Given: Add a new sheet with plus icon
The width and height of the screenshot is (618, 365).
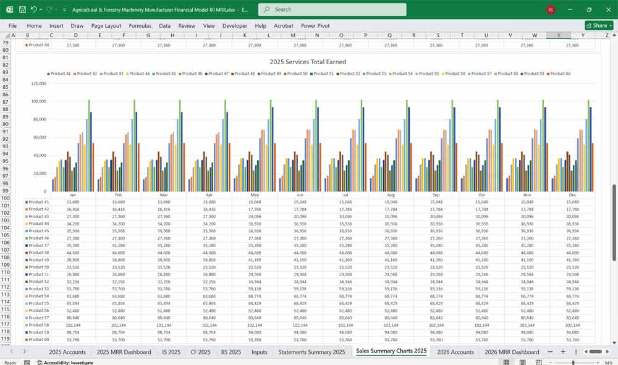Looking at the screenshot, I should tap(563, 351).
